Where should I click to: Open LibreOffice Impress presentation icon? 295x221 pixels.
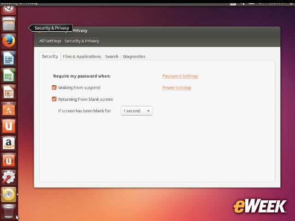tap(8, 92)
